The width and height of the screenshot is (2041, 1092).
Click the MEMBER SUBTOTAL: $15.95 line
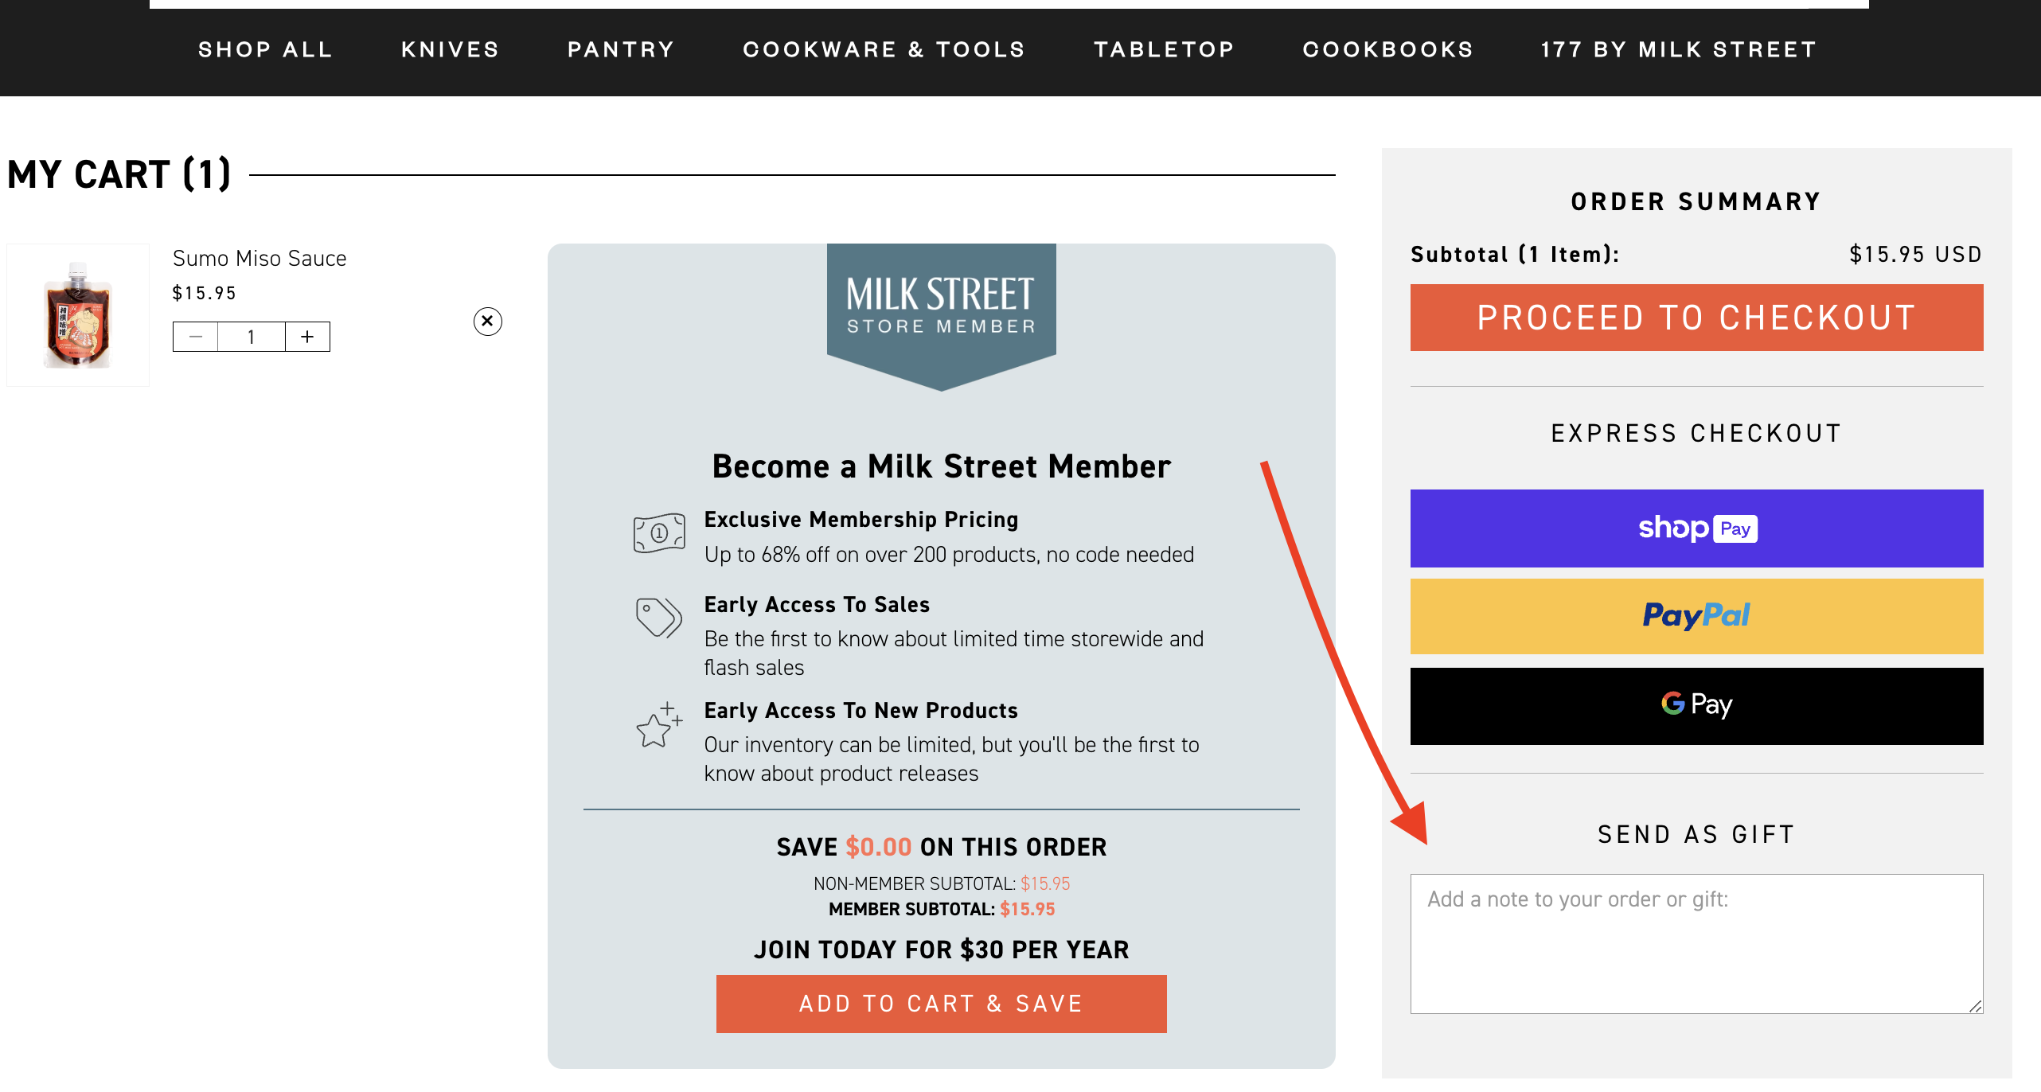(941, 909)
